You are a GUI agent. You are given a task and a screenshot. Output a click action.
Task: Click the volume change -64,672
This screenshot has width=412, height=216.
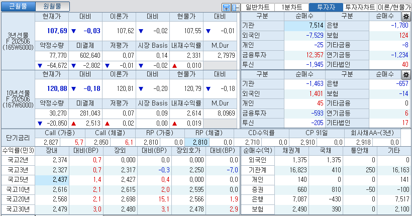(57, 65)
